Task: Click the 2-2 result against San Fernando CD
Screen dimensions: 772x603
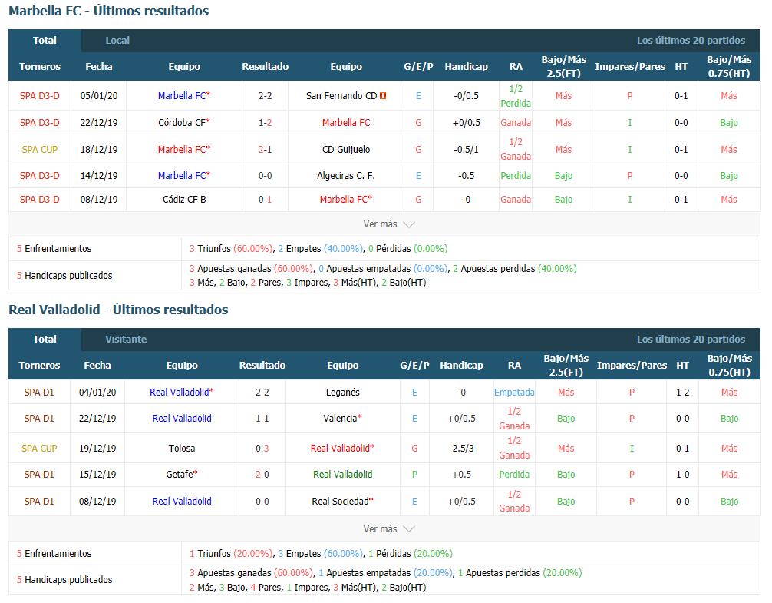Action: [x=265, y=96]
